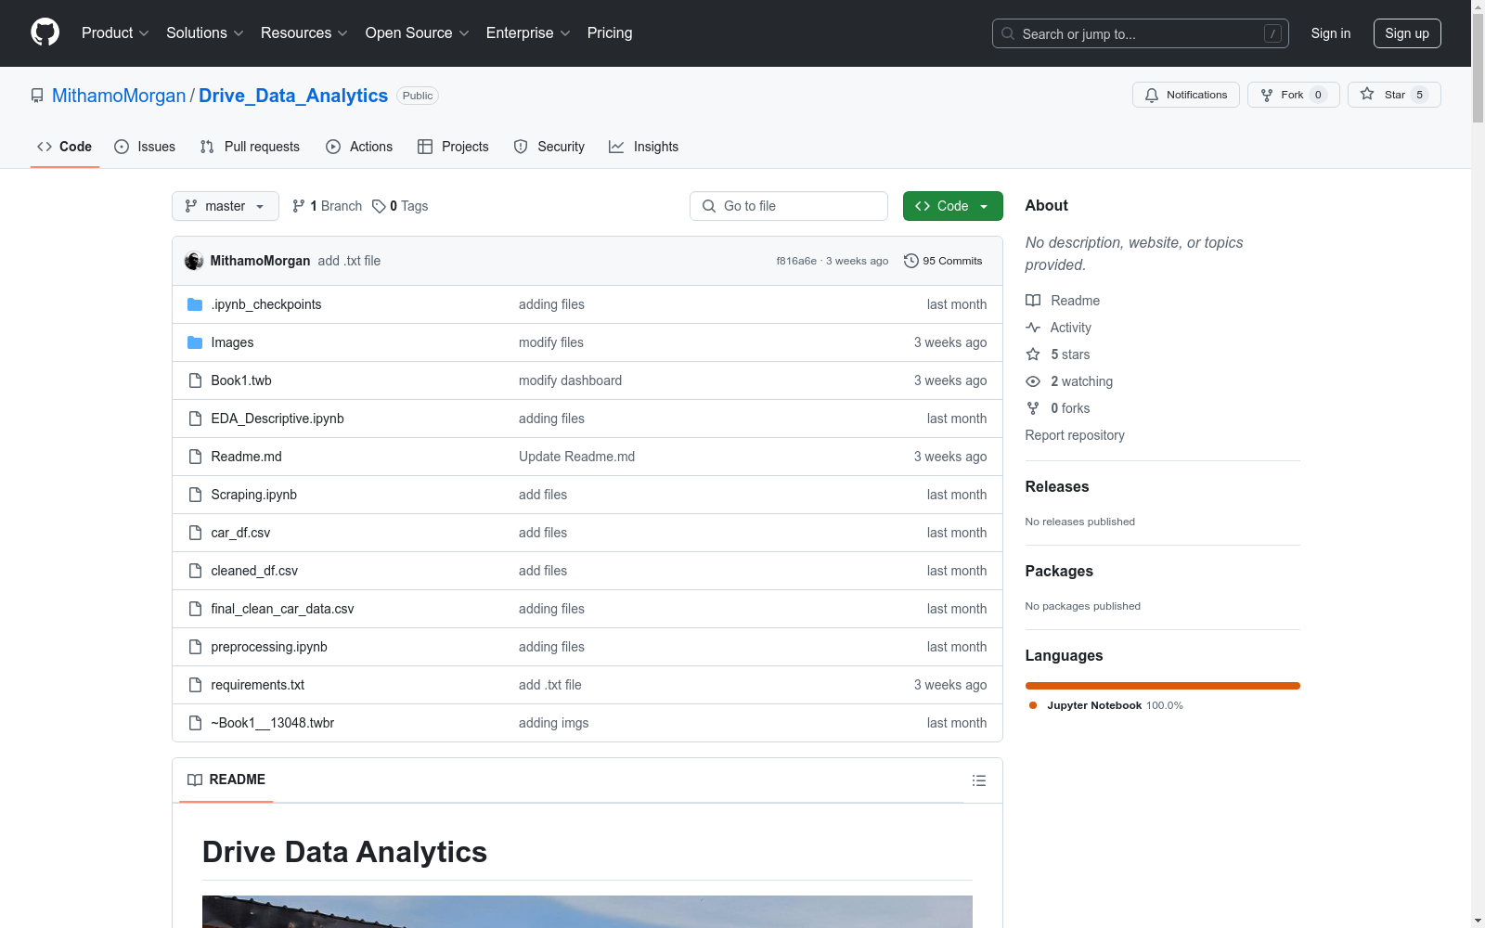This screenshot has width=1485, height=928.
Task: Open the cleaned_df.csv file
Action: (x=254, y=571)
